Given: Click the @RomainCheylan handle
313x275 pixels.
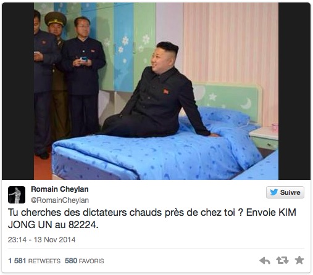Looking at the screenshot, I should click(x=60, y=200).
